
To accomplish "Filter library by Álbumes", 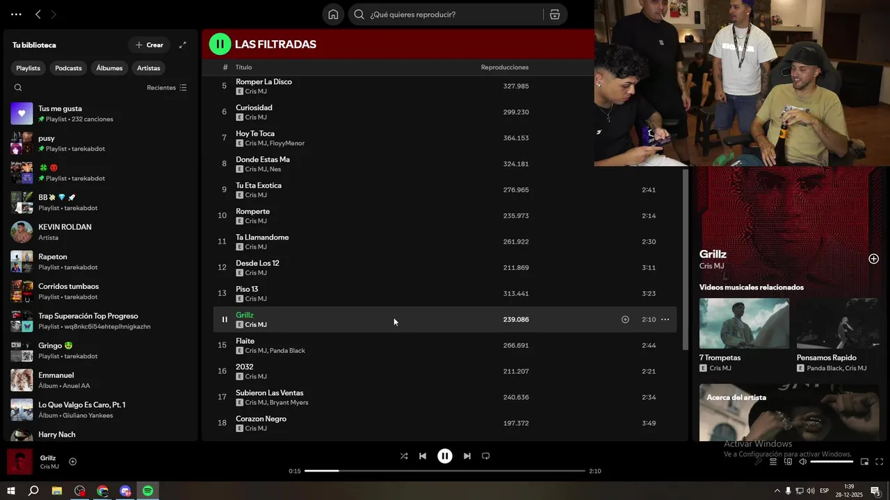I will [109, 68].
